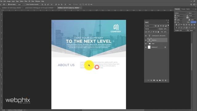Viewport: 197px width, 111px height.
Task: Open the File menu
Action: click(1, 1)
